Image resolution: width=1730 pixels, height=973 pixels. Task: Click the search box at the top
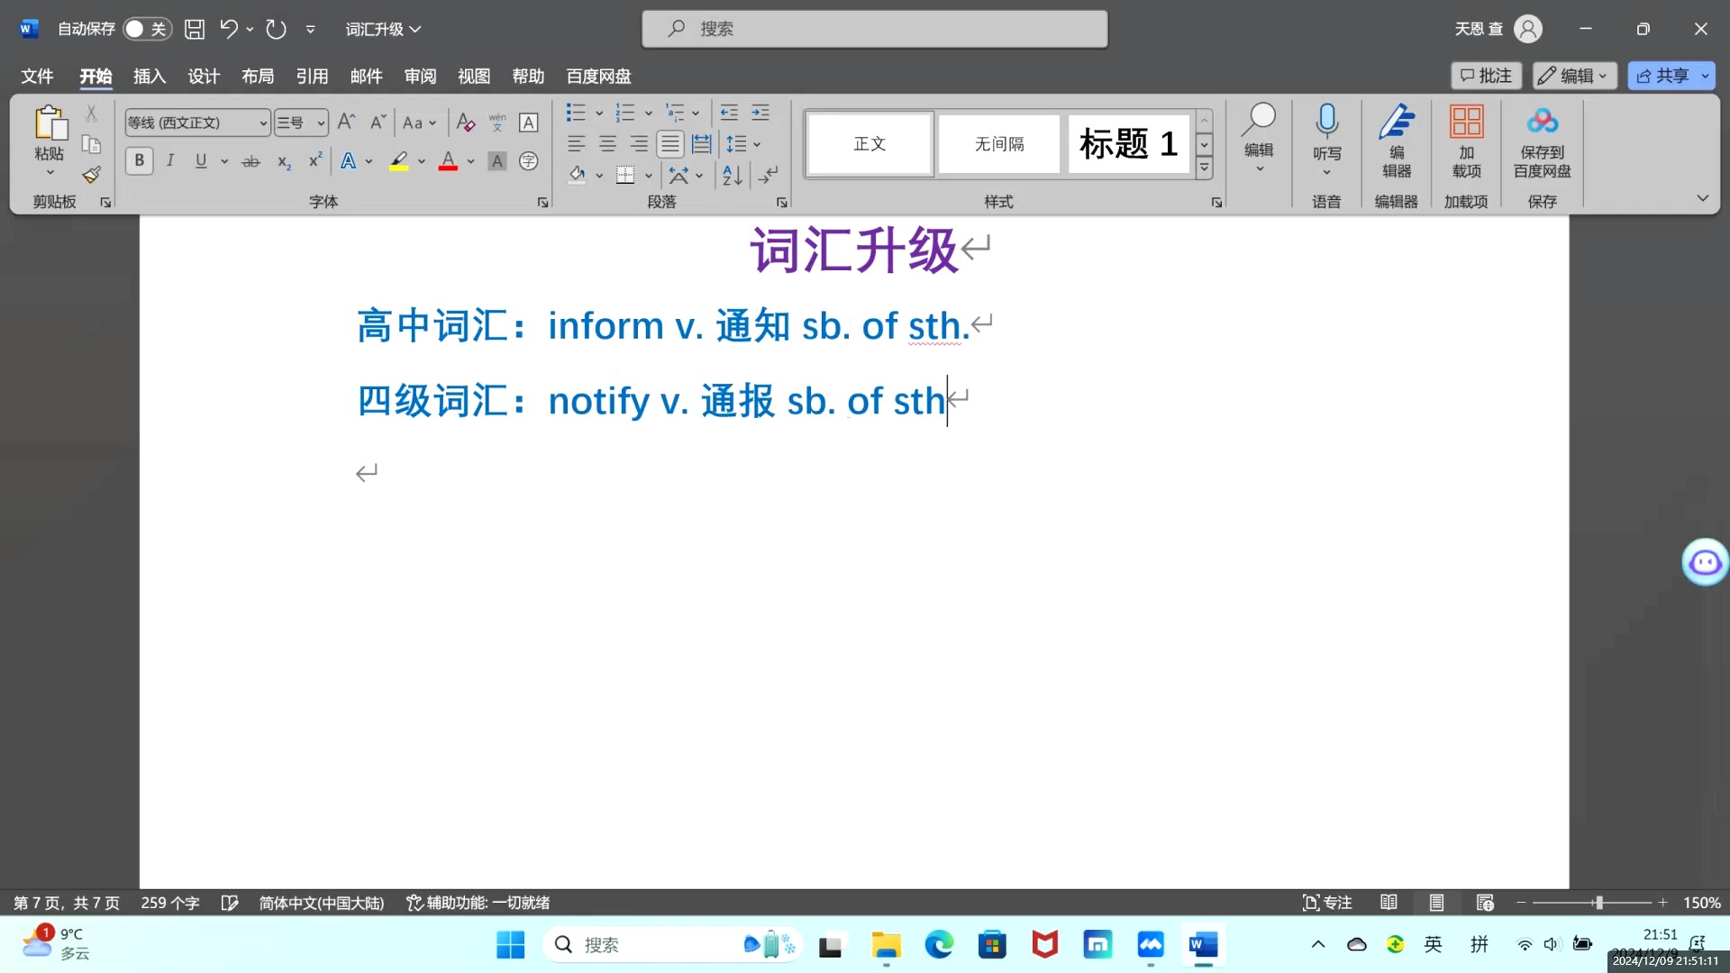click(x=874, y=28)
